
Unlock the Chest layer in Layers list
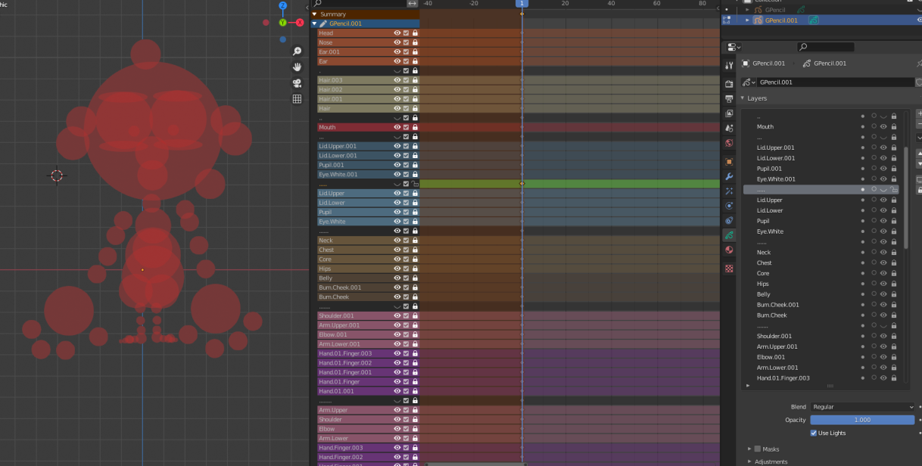point(894,263)
